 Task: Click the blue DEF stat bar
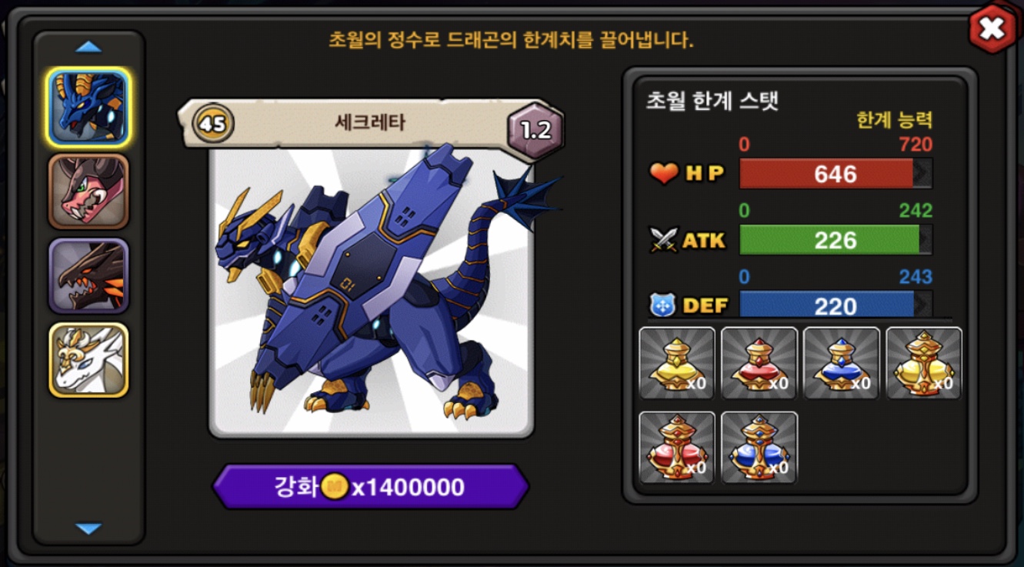(x=836, y=305)
